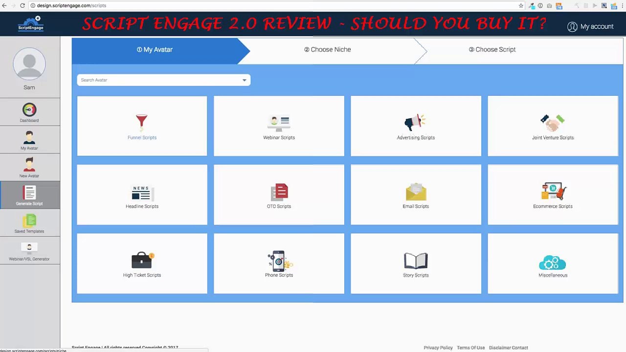Switch to the Choose Niche step tab
The height and width of the screenshot is (352, 626).
coord(328,49)
